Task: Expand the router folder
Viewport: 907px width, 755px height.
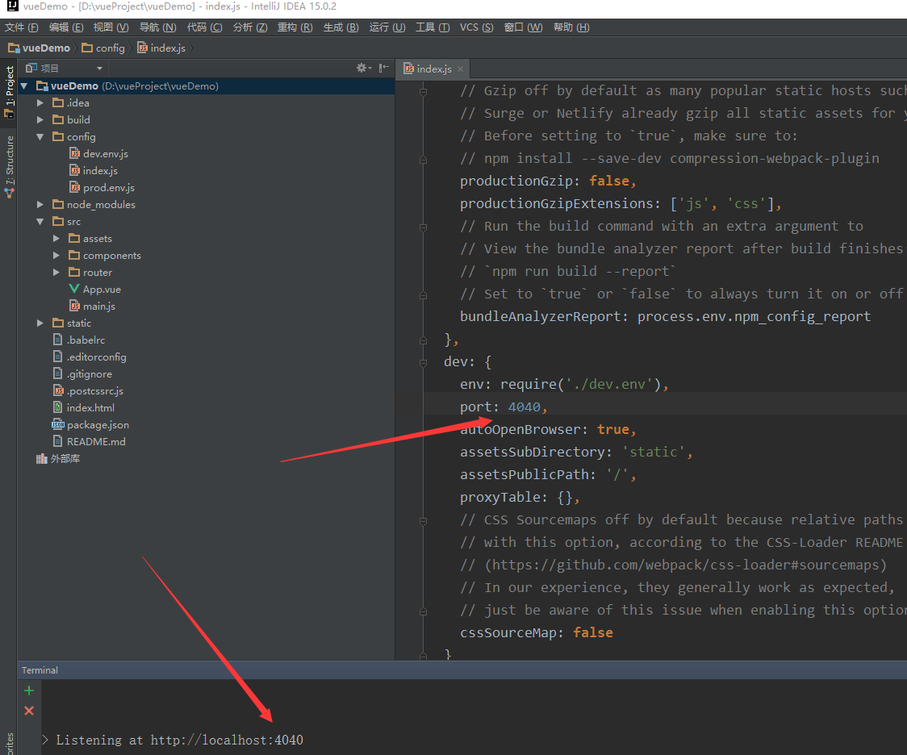Action: point(56,273)
